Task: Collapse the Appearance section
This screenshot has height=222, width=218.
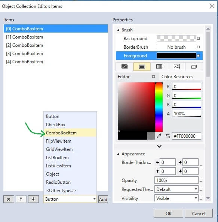Action: tap(118, 154)
